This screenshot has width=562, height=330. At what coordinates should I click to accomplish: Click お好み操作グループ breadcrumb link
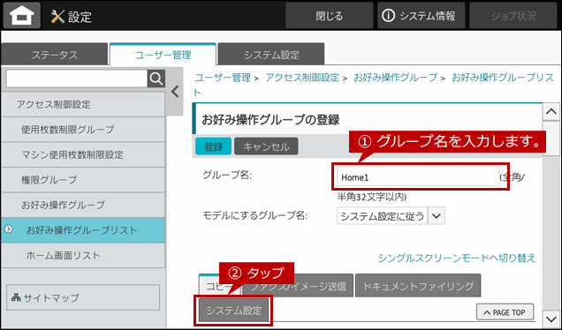pos(395,78)
